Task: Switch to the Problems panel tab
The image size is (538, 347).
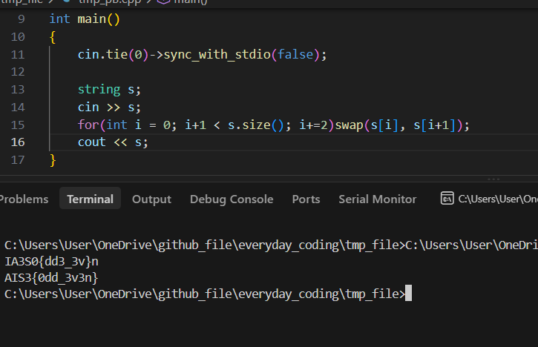Action: (x=24, y=199)
